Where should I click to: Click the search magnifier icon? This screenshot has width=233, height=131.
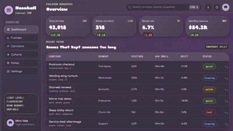tap(130, 7)
